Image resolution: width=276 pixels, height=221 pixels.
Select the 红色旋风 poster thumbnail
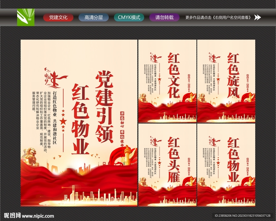click(226, 81)
